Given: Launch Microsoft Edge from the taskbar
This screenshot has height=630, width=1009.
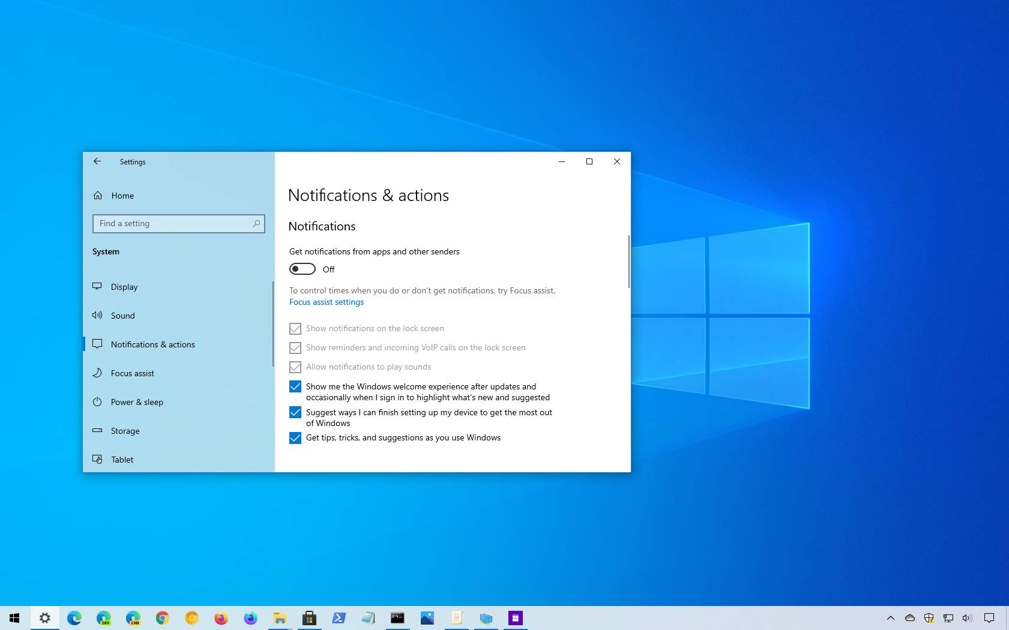Looking at the screenshot, I should click(74, 618).
